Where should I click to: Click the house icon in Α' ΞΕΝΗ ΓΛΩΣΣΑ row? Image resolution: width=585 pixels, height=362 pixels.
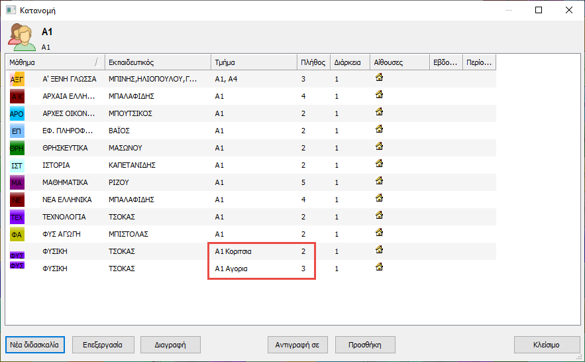pos(380,78)
